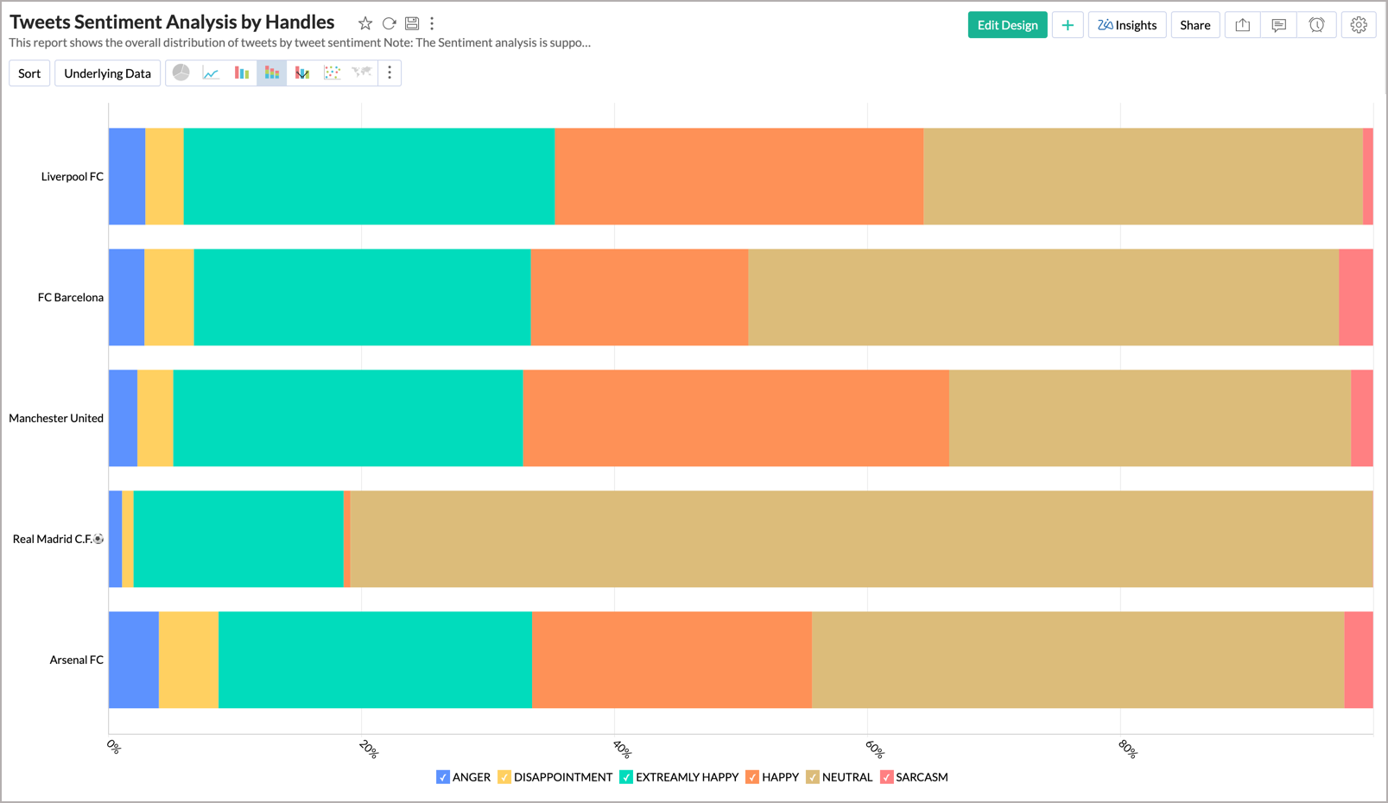Toggle the ANGER legend checkbox
The height and width of the screenshot is (803, 1388).
click(443, 777)
